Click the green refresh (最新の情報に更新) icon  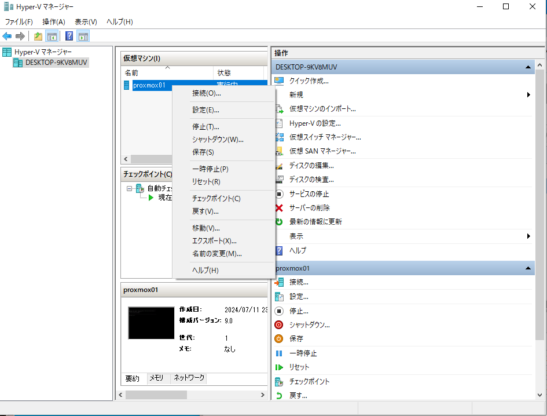(x=279, y=222)
